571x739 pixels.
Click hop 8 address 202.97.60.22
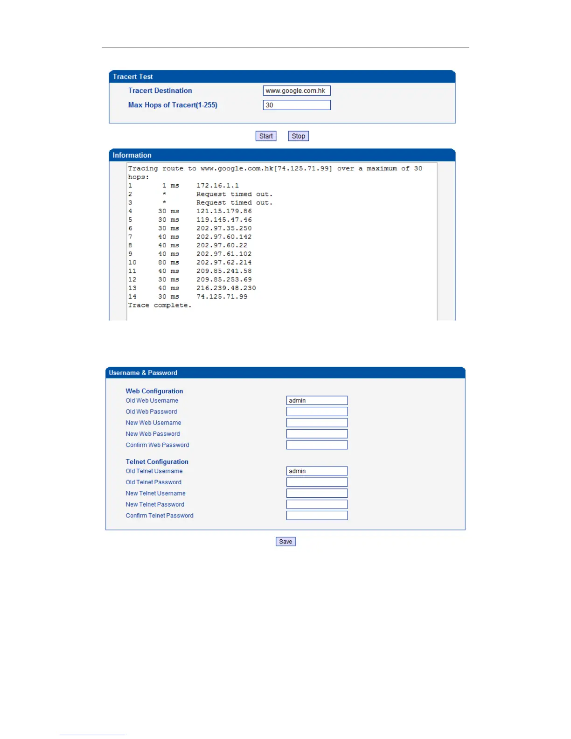pos(222,245)
